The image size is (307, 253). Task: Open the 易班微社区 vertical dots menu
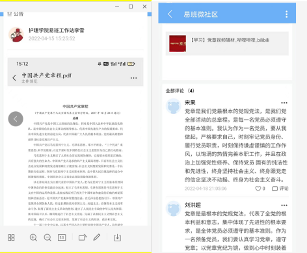point(287,14)
